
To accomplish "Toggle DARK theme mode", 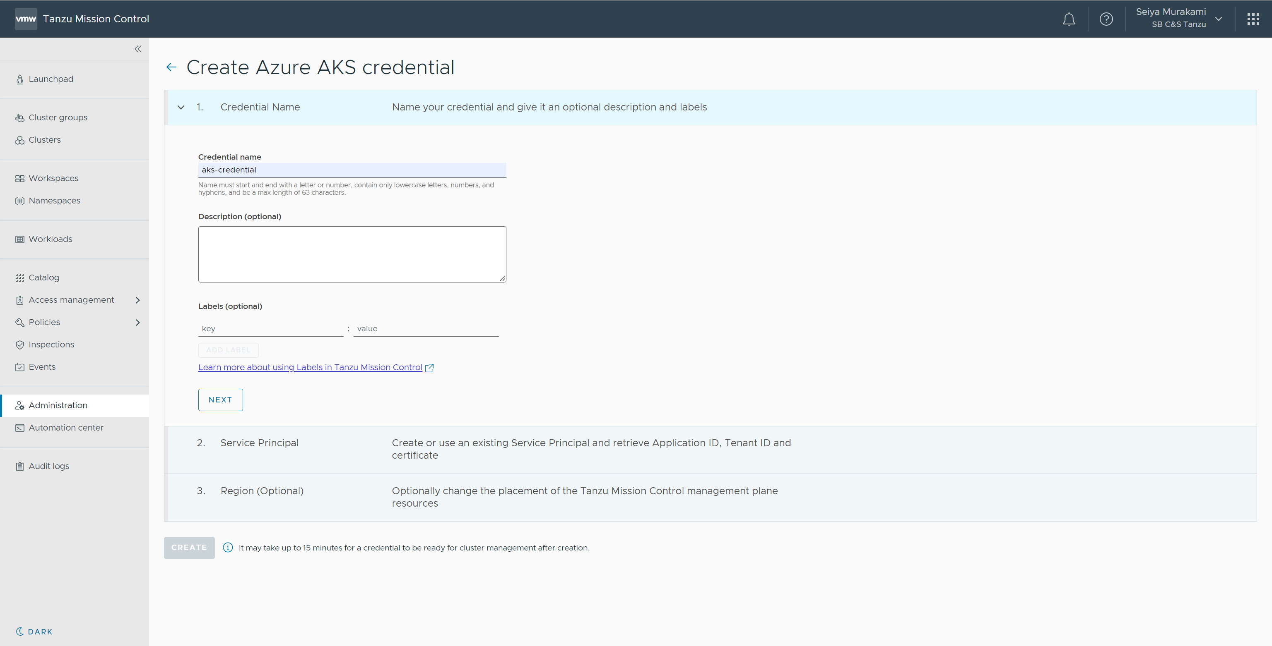I will 34,632.
